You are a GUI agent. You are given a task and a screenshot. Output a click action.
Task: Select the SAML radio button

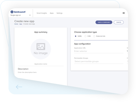[76, 36]
